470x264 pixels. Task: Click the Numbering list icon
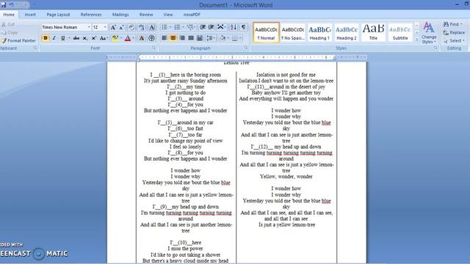click(177, 27)
